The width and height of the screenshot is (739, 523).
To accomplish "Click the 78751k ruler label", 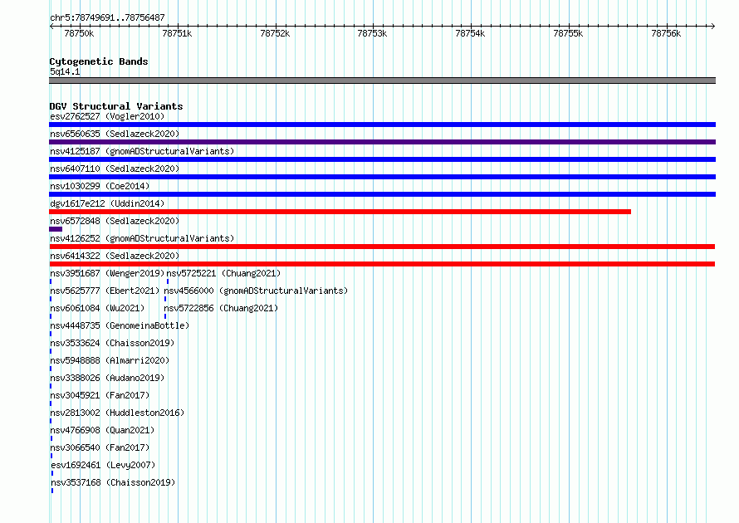I will coord(177,33).
